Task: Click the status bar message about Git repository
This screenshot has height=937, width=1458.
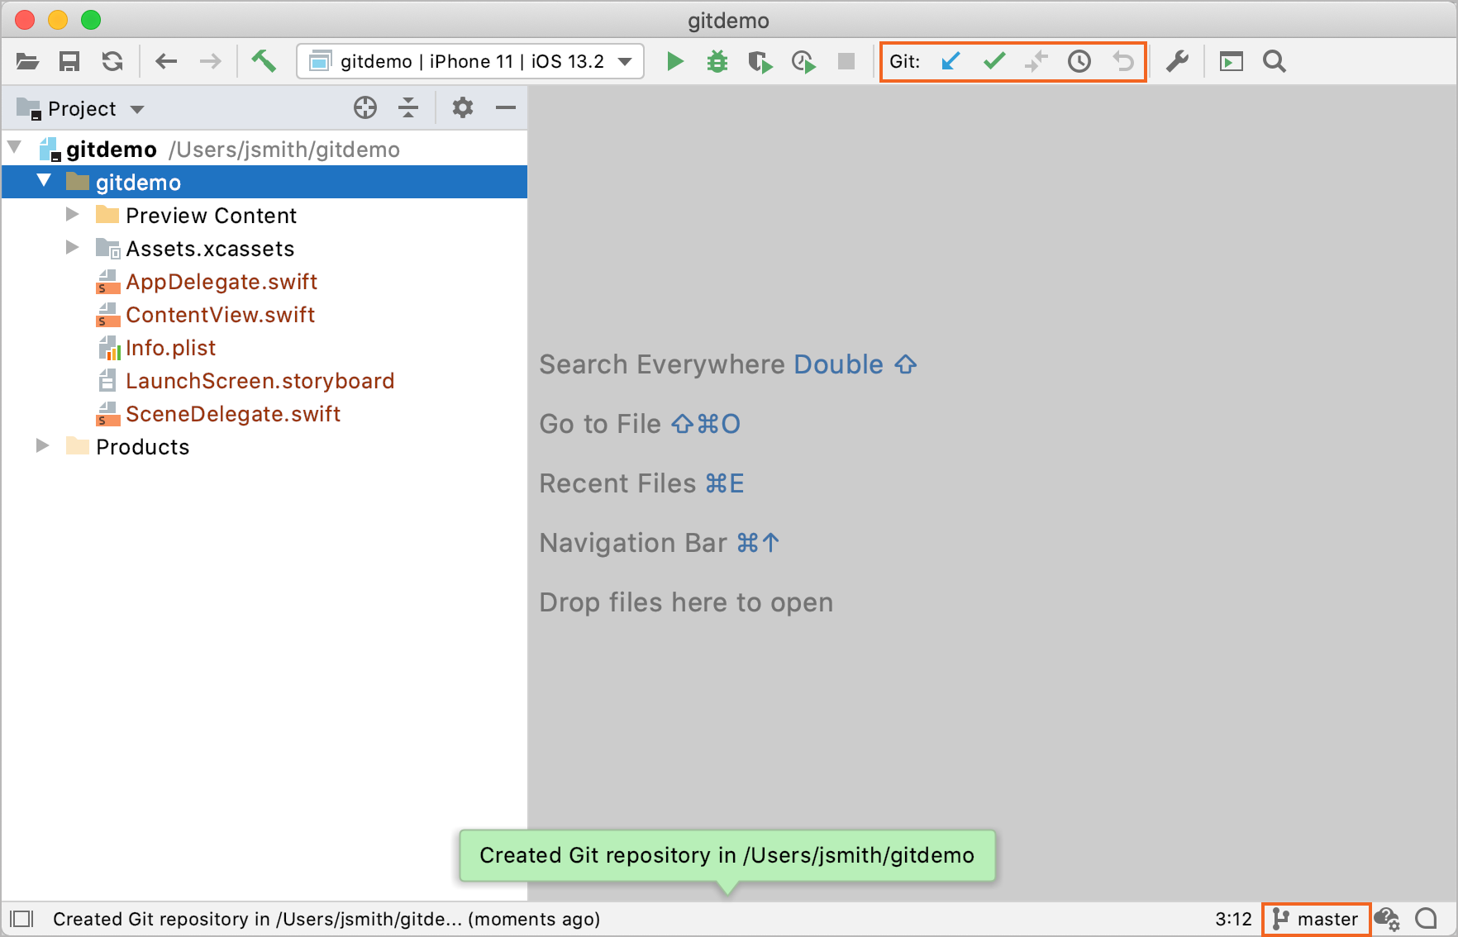Action: point(326,919)
